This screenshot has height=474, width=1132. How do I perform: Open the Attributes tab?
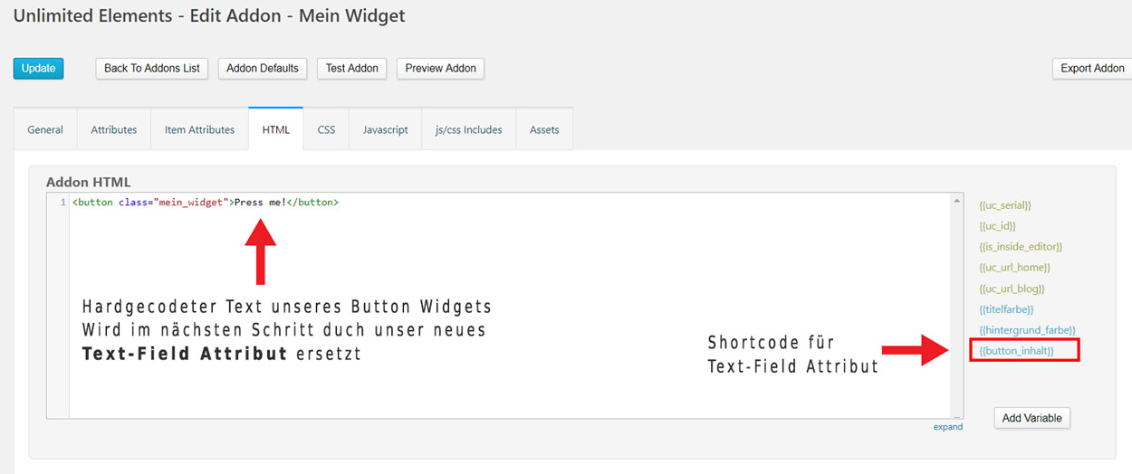pyautogui.click(x=114, y=129)
